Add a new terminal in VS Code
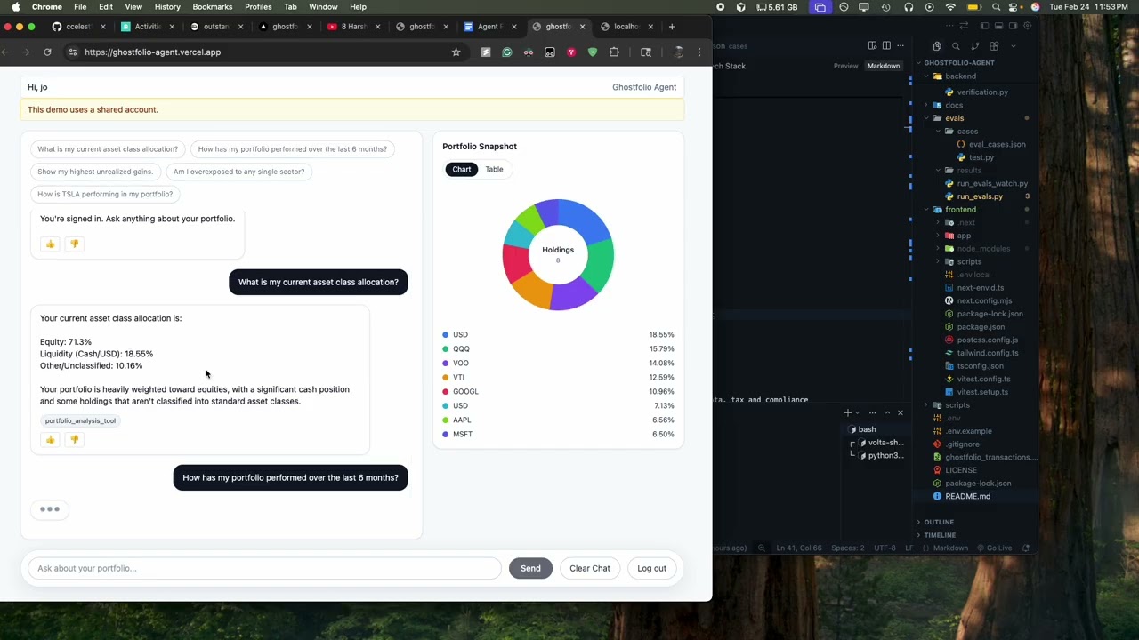Viewport: 1139px width, 640px height. coord(847,412)
